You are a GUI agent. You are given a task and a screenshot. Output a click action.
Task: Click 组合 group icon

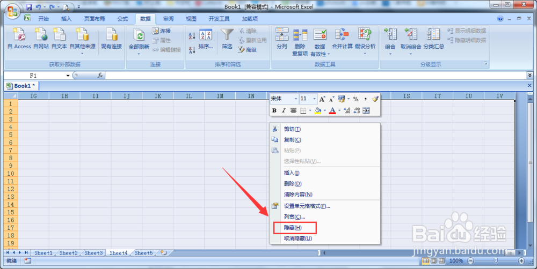pos(390,34)
